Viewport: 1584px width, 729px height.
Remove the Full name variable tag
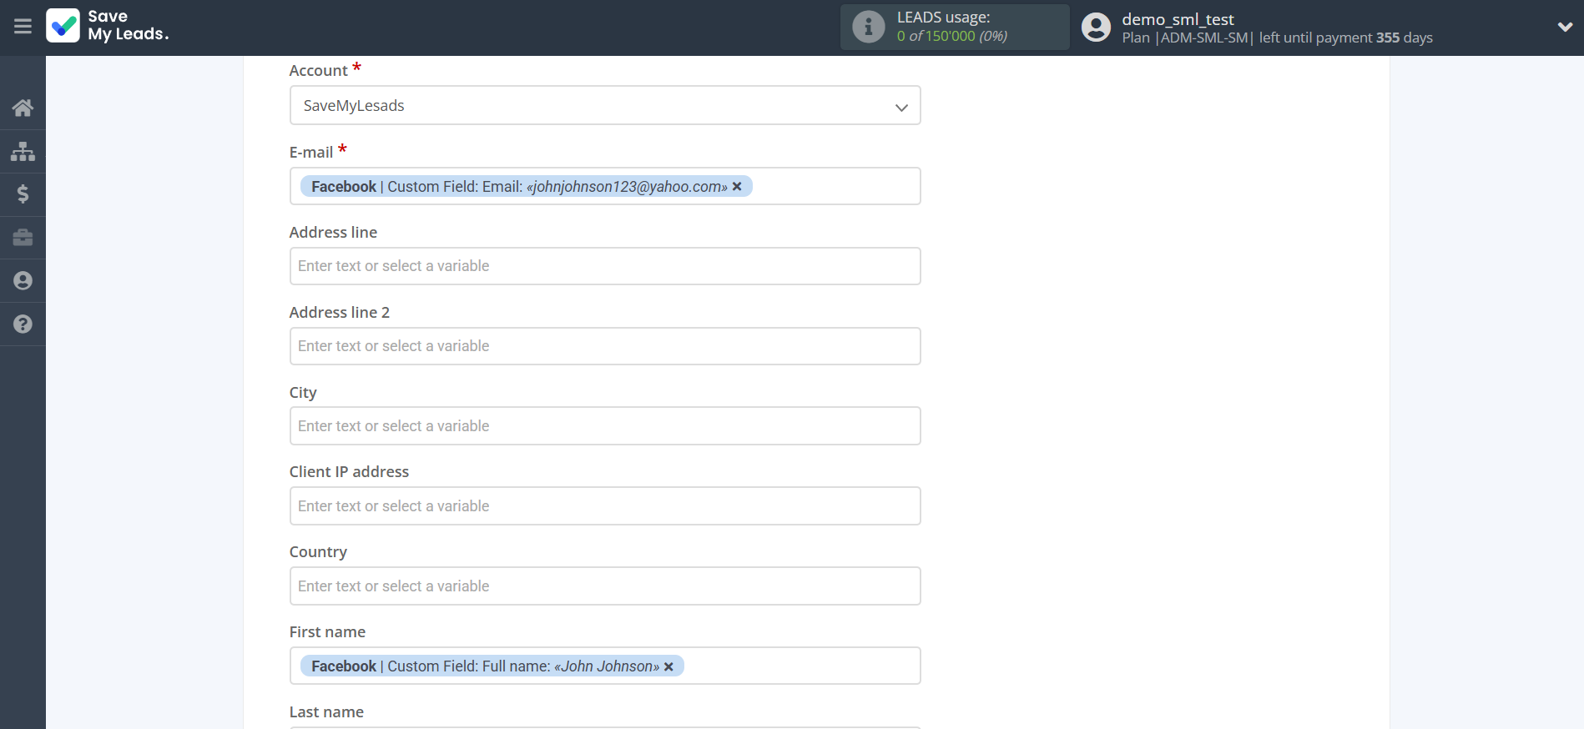[x=668, y=666]
